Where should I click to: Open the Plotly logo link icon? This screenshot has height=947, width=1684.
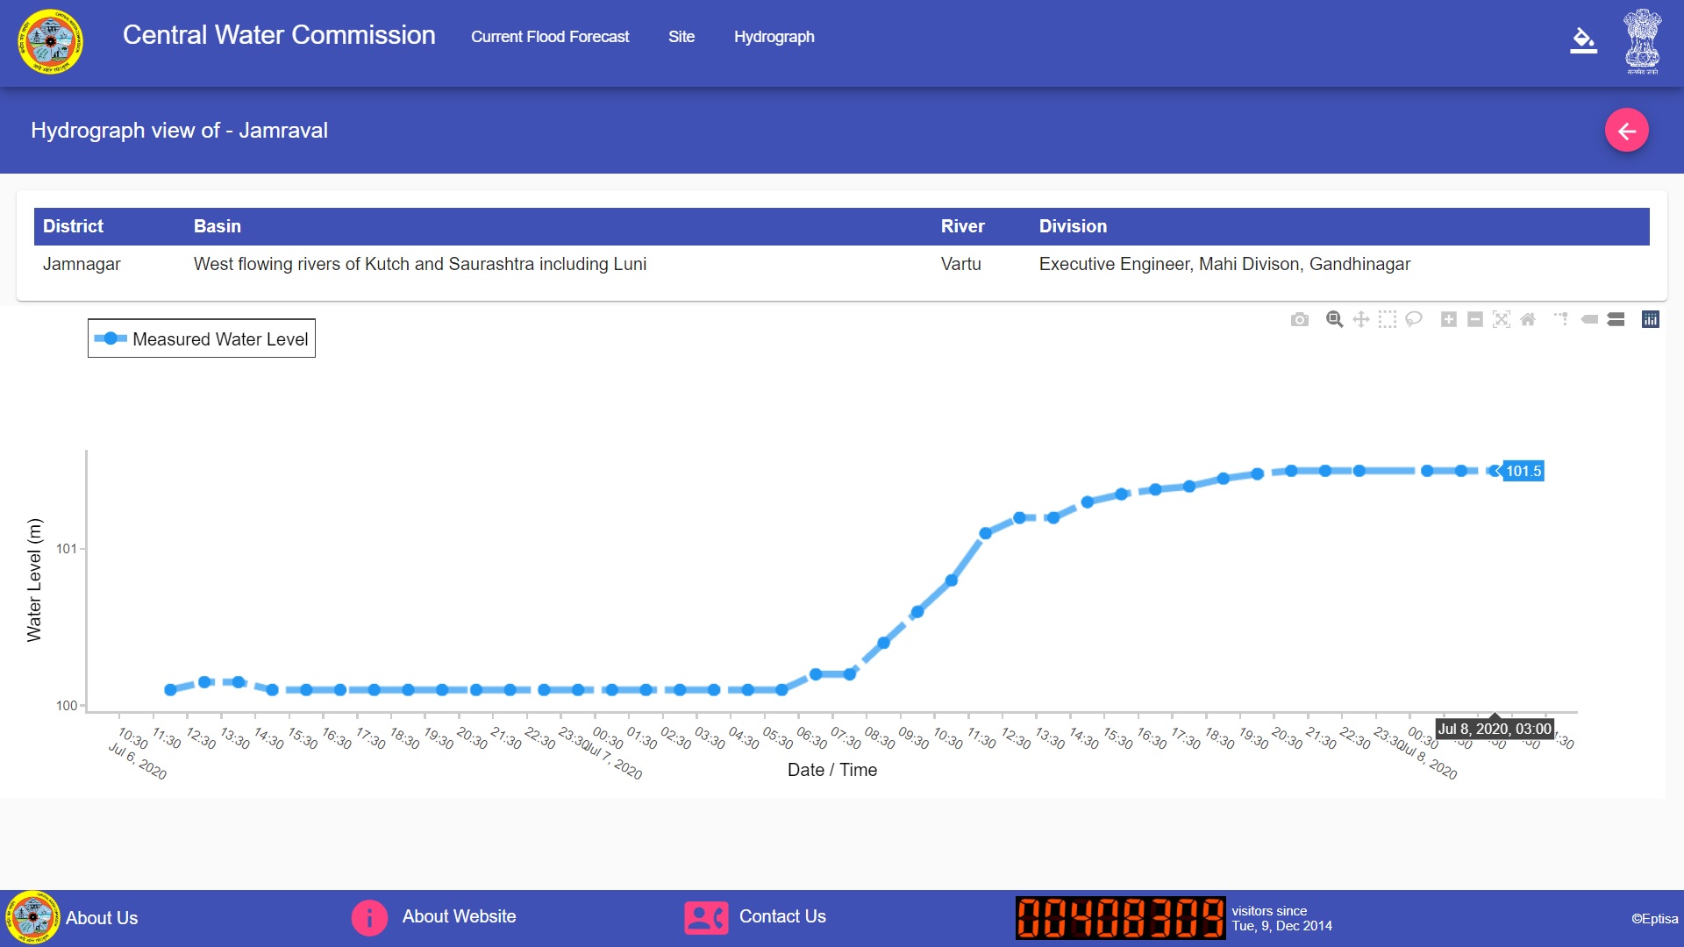[1650, 320]
